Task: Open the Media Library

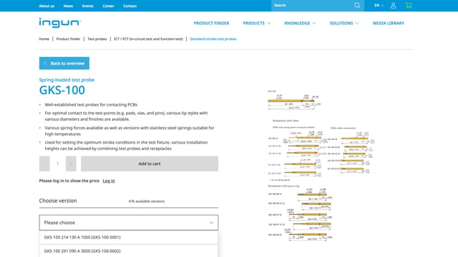Action: [388, 23]
